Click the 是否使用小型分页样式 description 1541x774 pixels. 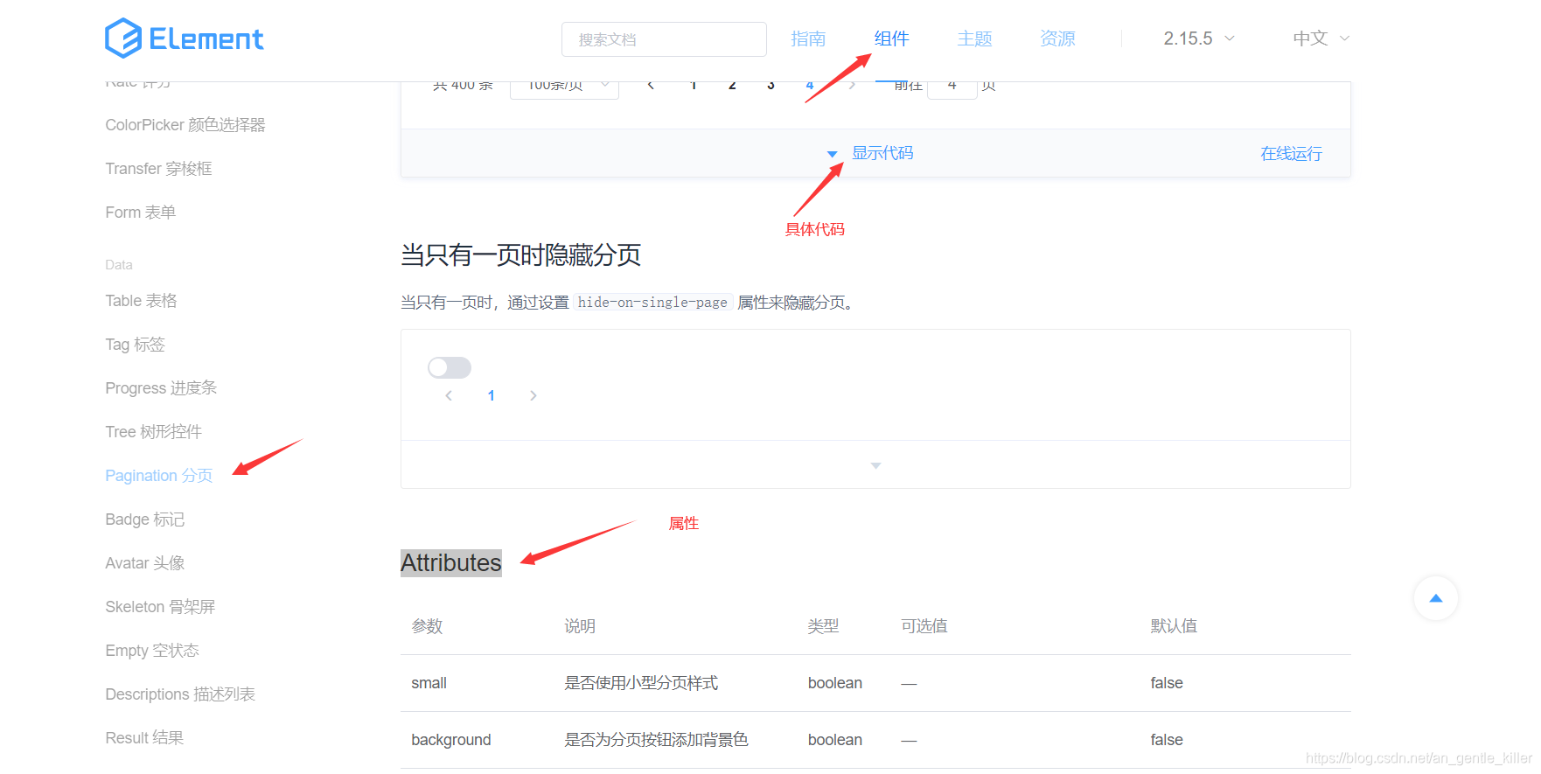pos(641,683)
